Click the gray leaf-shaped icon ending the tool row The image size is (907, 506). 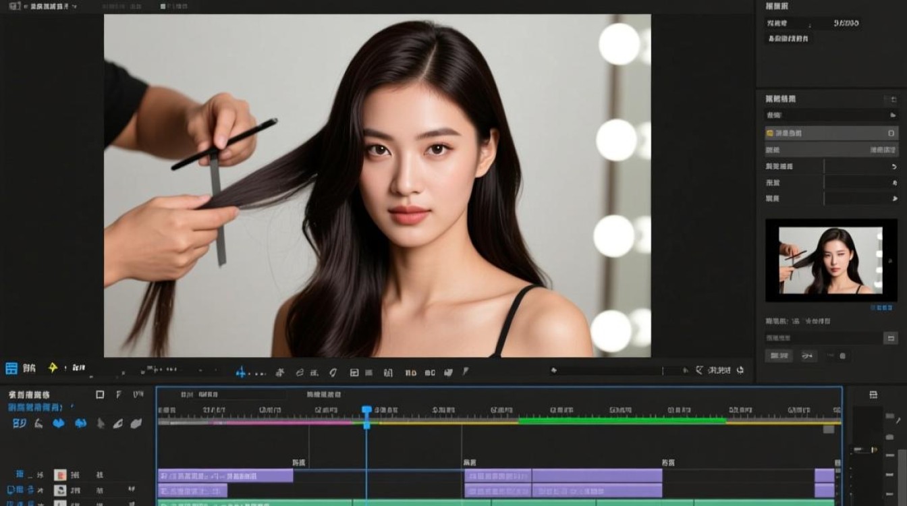tap(136, 424)
